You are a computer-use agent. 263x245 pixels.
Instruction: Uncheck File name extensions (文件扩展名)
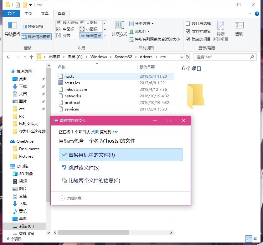tap(198, 31)
